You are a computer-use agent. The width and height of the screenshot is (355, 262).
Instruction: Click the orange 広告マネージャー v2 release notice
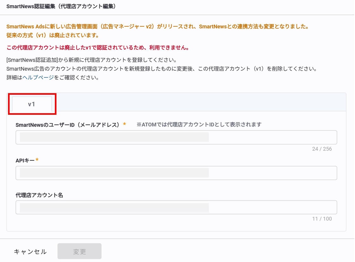(x=158, y=27)
